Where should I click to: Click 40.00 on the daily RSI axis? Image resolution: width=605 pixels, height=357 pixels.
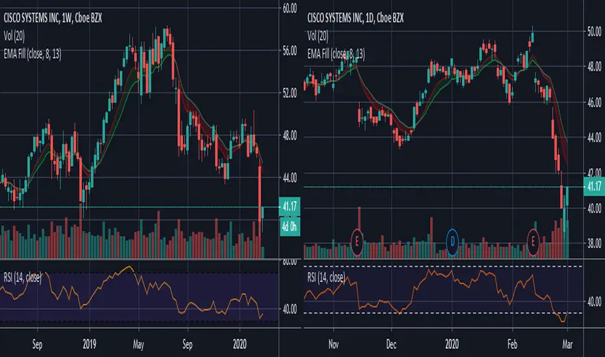pyautogui.click(x=594, y=301)
